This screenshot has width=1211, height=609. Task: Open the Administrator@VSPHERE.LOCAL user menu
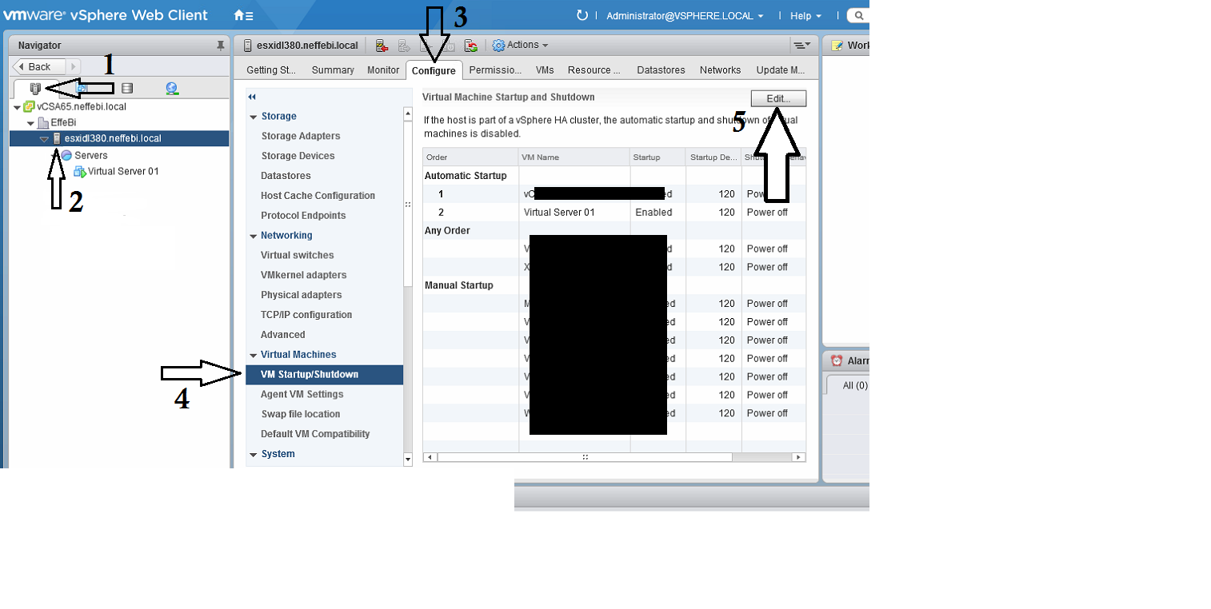(x=685, y=15)
